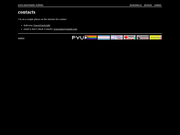Open the crafted-with-Emacs badge
Viewport: 180px width, 135px height.
[143, 38]
